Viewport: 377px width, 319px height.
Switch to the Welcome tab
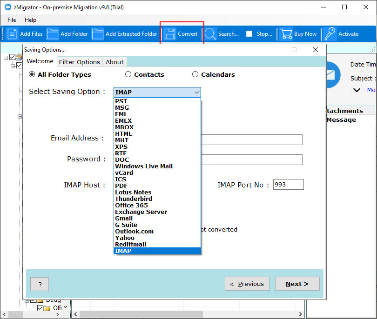coord(40,61)
